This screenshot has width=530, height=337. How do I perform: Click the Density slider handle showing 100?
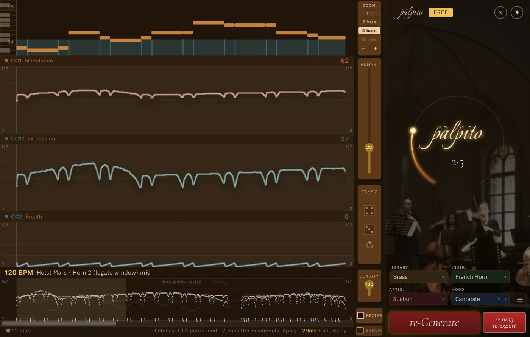click(x=369, y=284)
